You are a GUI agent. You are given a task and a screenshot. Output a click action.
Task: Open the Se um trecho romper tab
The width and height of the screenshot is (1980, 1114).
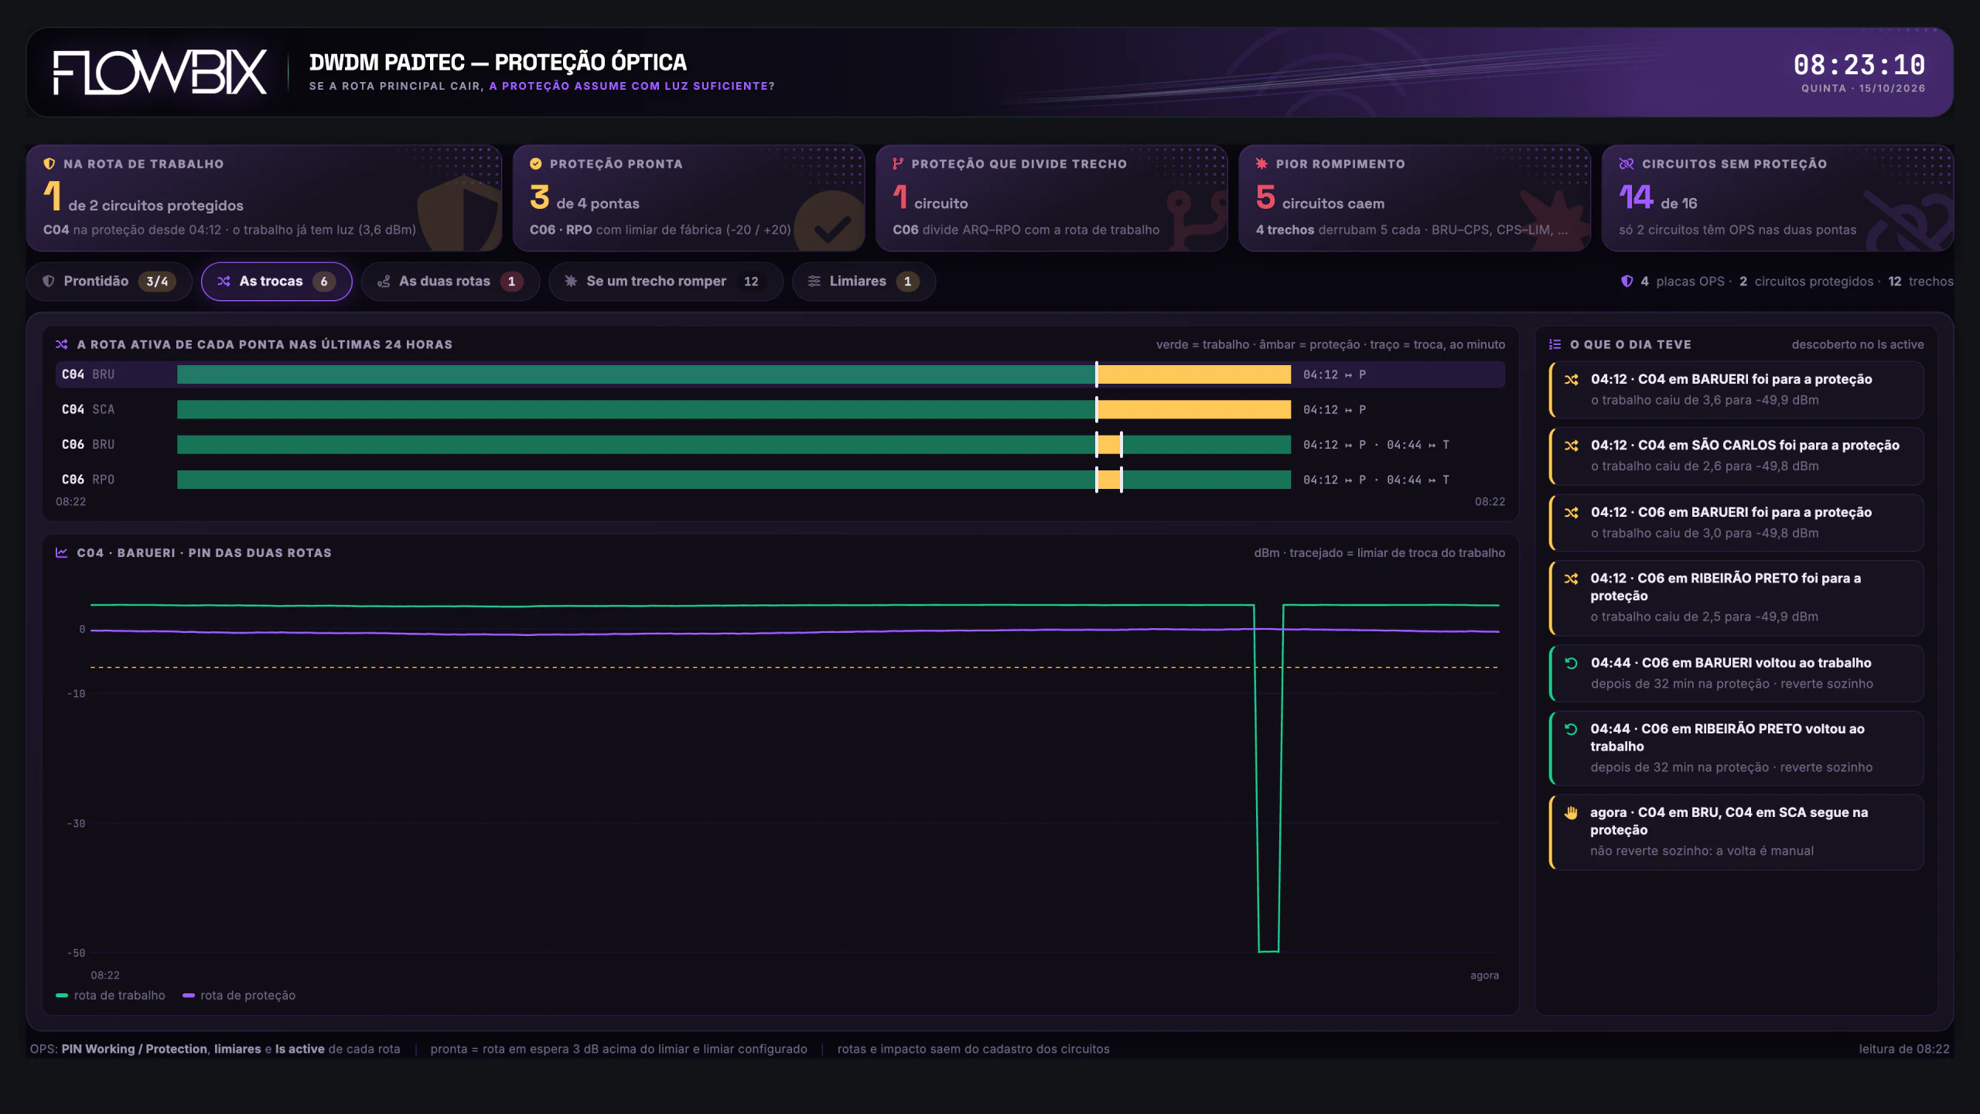tap(665, 282)
